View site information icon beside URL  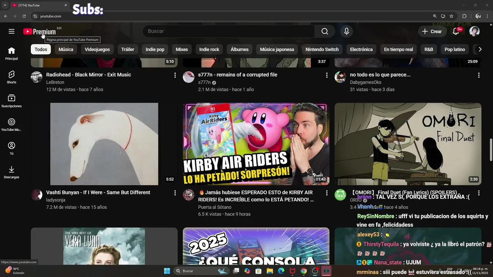[x=35, y=16]
